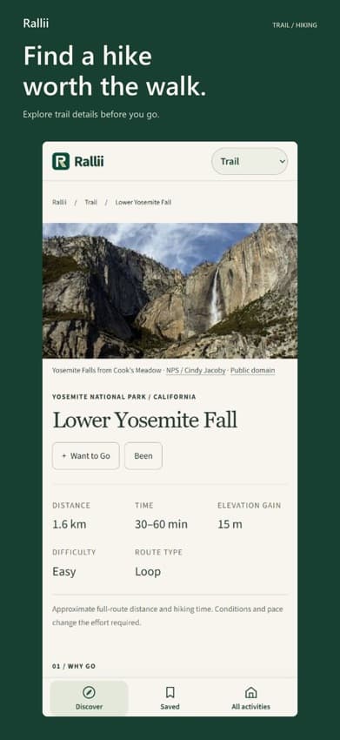Click the Yosemite Falls photo
The image size is (340, 740).
[170, 290]
